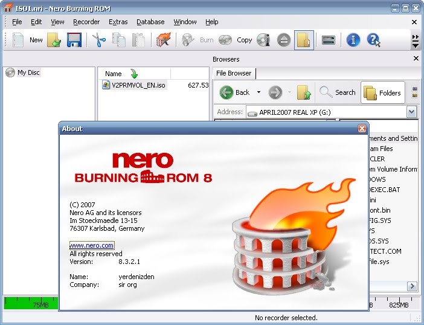424x325 pixels.
Task: Select the file.sys entry
Action: [379, 262]
